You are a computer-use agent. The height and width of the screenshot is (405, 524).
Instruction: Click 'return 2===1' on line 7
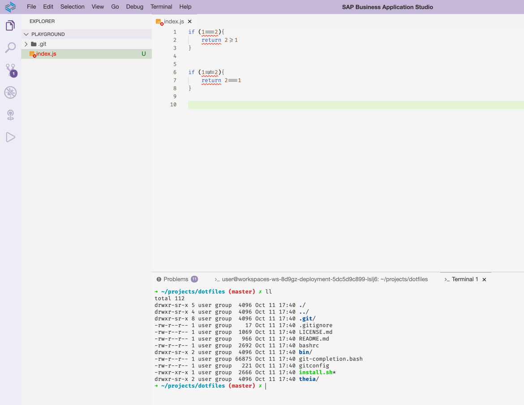pos(221,80)
